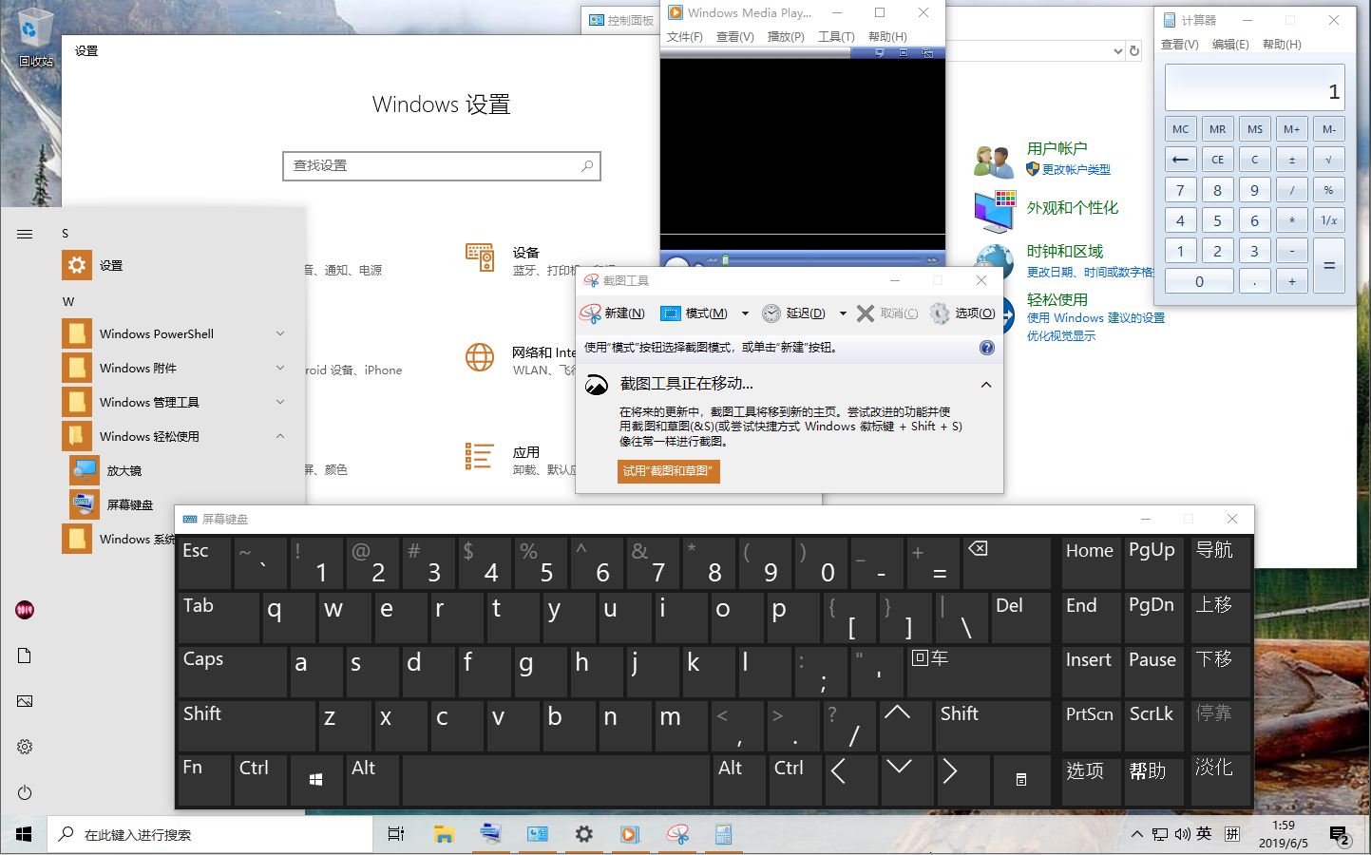The height and width of the screenshot is (855, 1371).
Task: Click the volume icon in system tray
Action: tap(1183, 834)
